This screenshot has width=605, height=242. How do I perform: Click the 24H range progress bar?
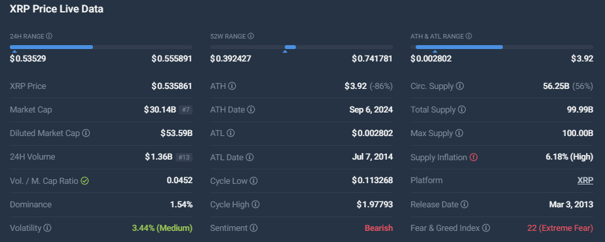101,47
